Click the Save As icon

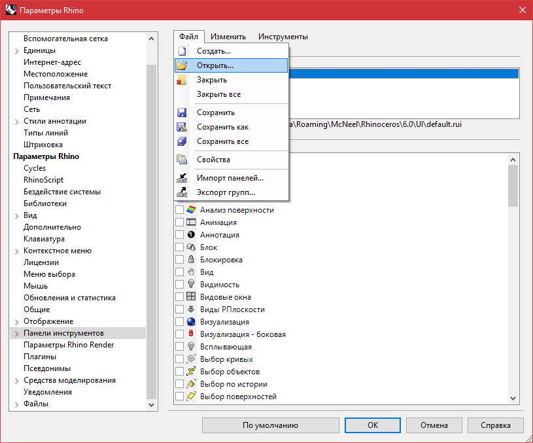[x=182, y=127]
